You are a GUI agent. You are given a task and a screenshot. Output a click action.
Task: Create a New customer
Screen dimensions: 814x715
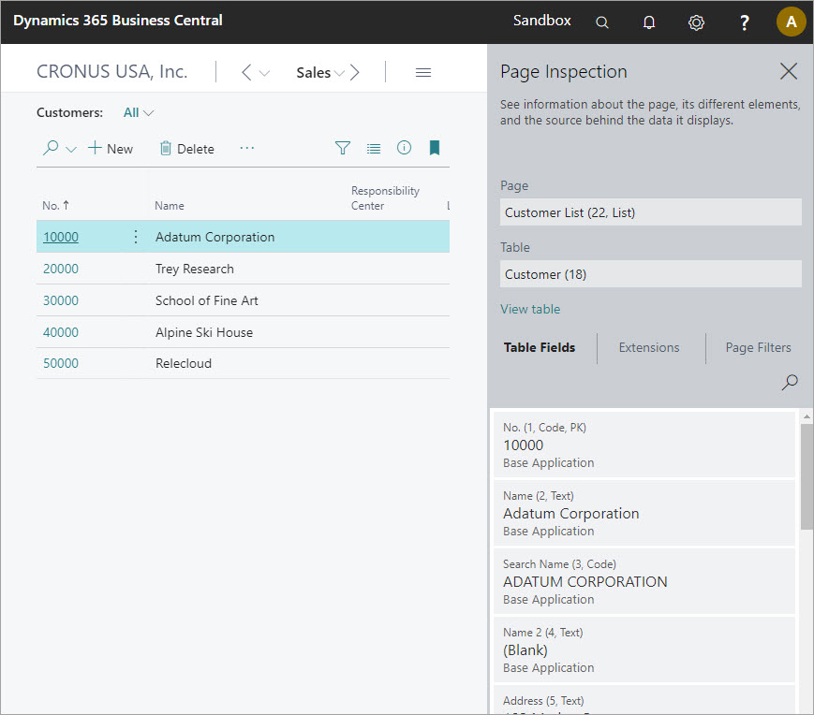point(110,149)
